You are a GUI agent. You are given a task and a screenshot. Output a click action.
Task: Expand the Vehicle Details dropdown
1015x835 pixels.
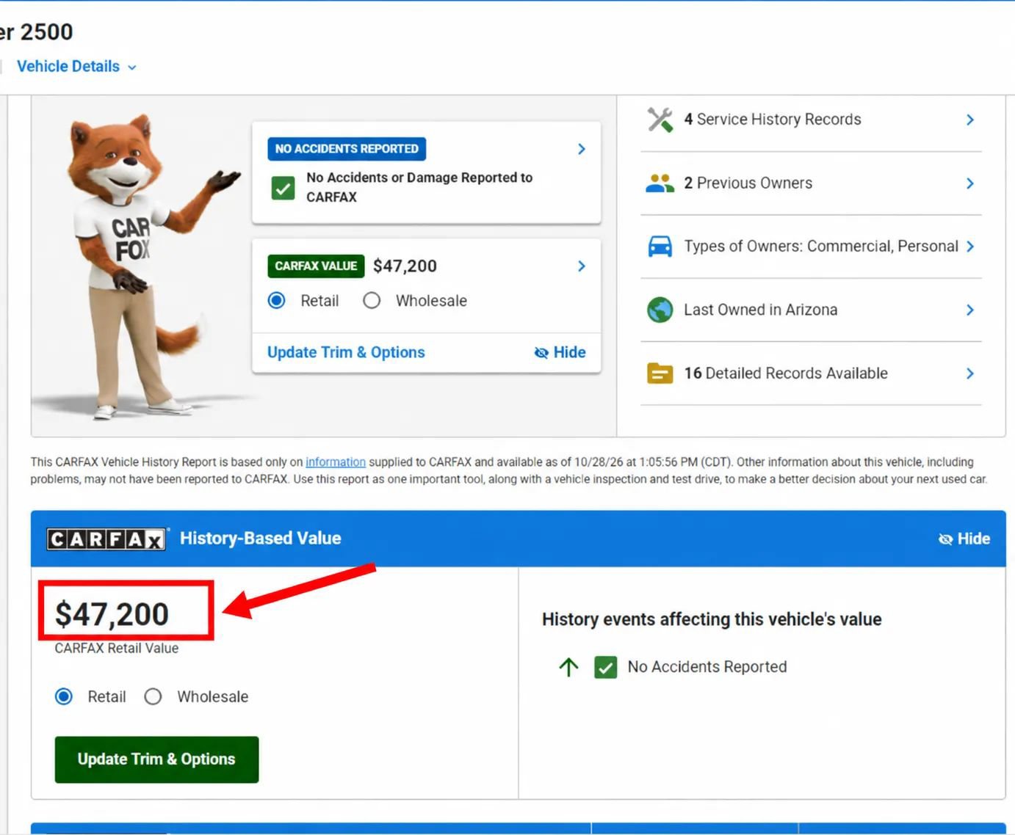pyautogui.click(x=76, y=67)
